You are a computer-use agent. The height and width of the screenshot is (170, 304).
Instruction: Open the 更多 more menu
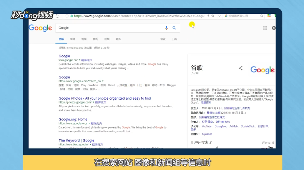point(118,39)
